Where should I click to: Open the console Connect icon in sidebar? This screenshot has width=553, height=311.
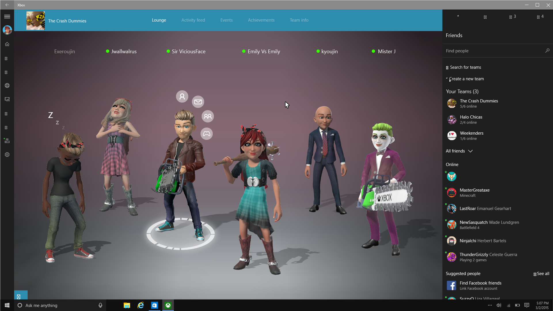tap(7, 141)
